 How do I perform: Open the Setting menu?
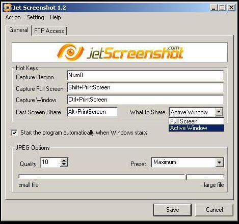pos(35,17)
